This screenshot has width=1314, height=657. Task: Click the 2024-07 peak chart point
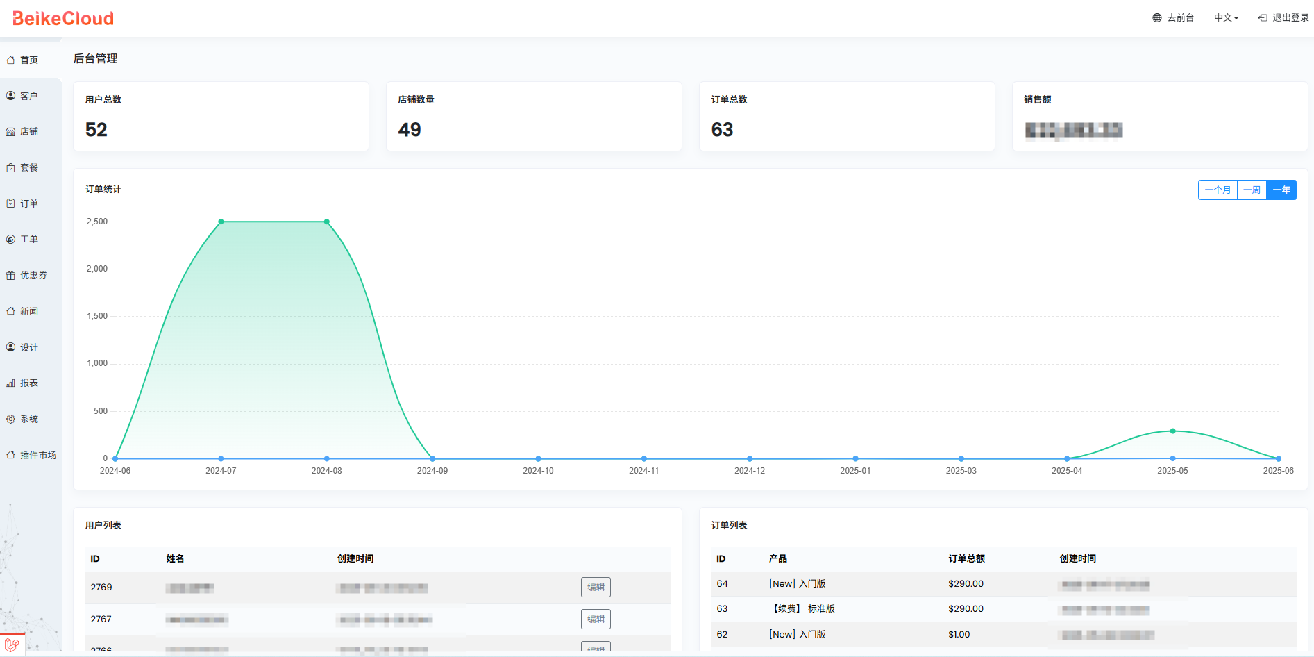point(221,222)
